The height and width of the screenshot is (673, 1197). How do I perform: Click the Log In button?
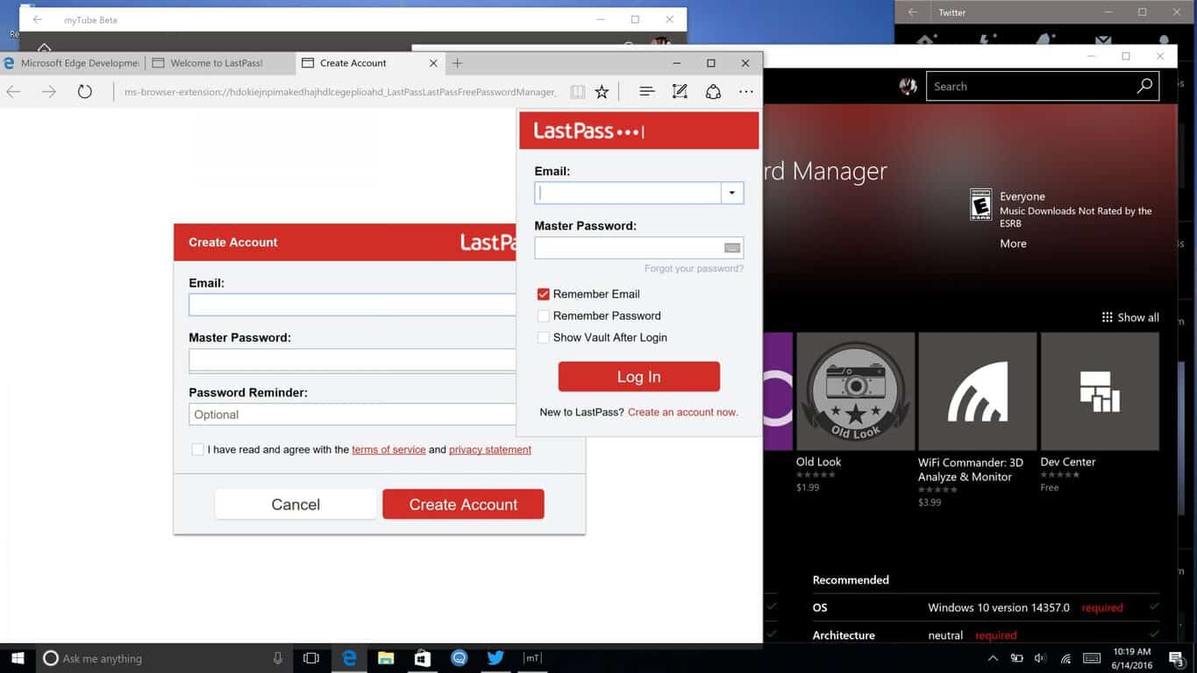tap(639, 377)
